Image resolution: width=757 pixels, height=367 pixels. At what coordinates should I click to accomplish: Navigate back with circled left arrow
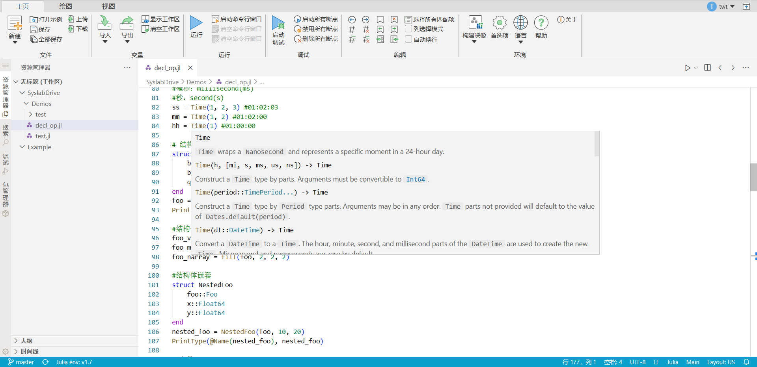352,19
